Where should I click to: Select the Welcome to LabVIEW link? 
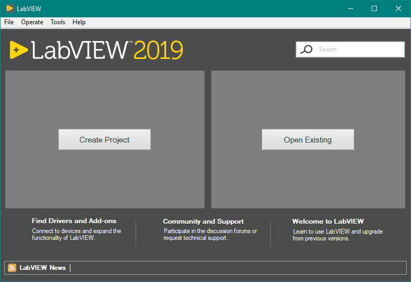tap(328, 221)
